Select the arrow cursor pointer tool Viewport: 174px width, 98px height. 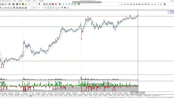[34, 8]
